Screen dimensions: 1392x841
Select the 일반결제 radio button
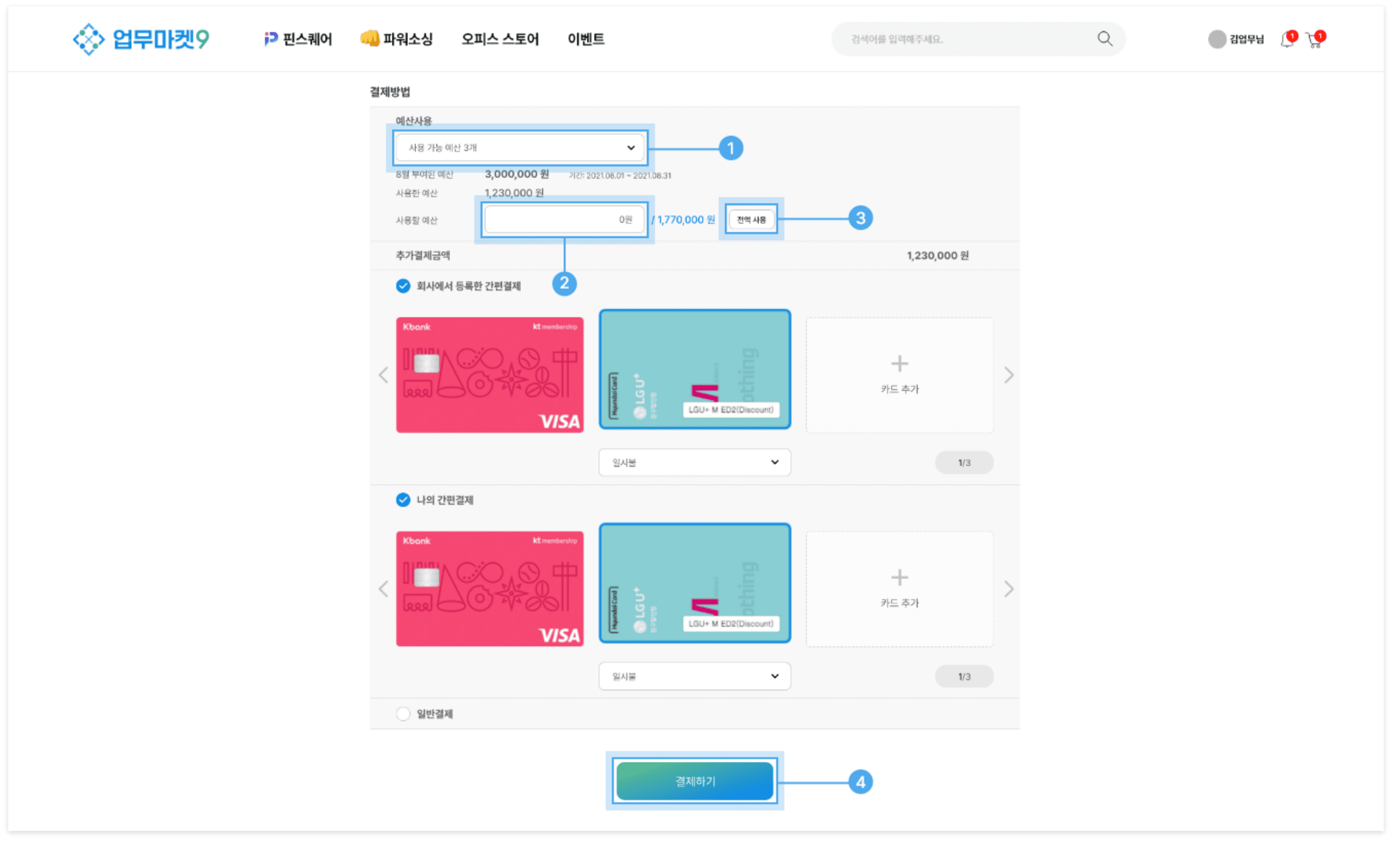403,714
